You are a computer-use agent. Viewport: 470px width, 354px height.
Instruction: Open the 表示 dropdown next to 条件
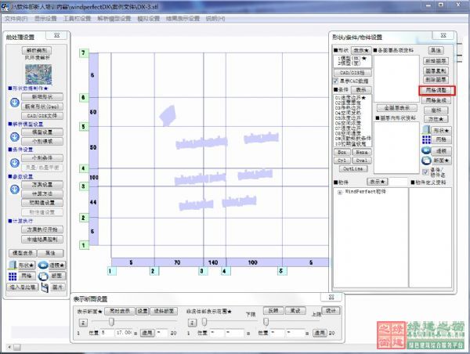click(361, 89)
